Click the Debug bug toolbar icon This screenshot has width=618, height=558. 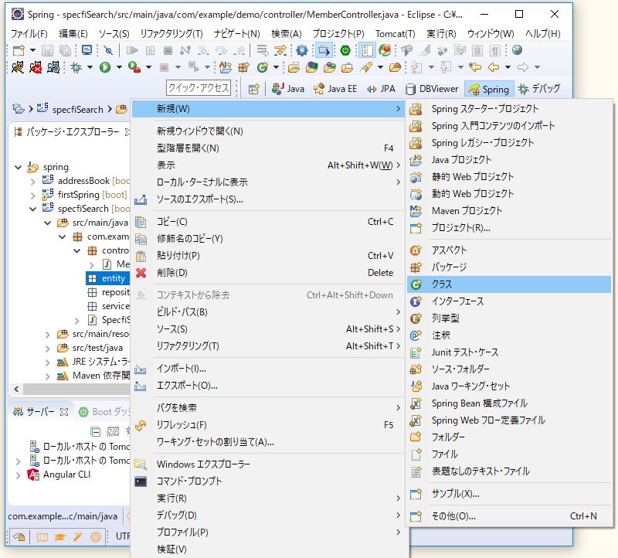click(76, 67)
